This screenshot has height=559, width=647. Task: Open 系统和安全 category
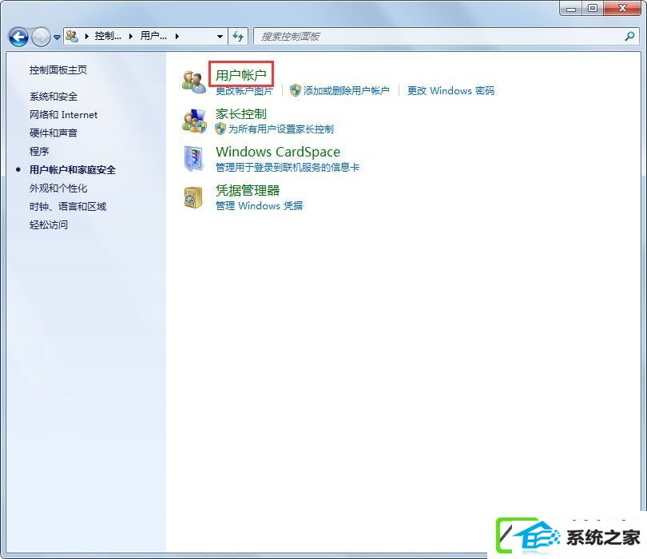[54, 97]
